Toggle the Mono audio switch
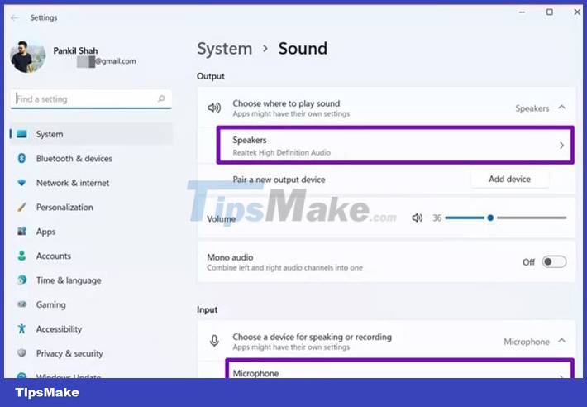 [554, 261]
